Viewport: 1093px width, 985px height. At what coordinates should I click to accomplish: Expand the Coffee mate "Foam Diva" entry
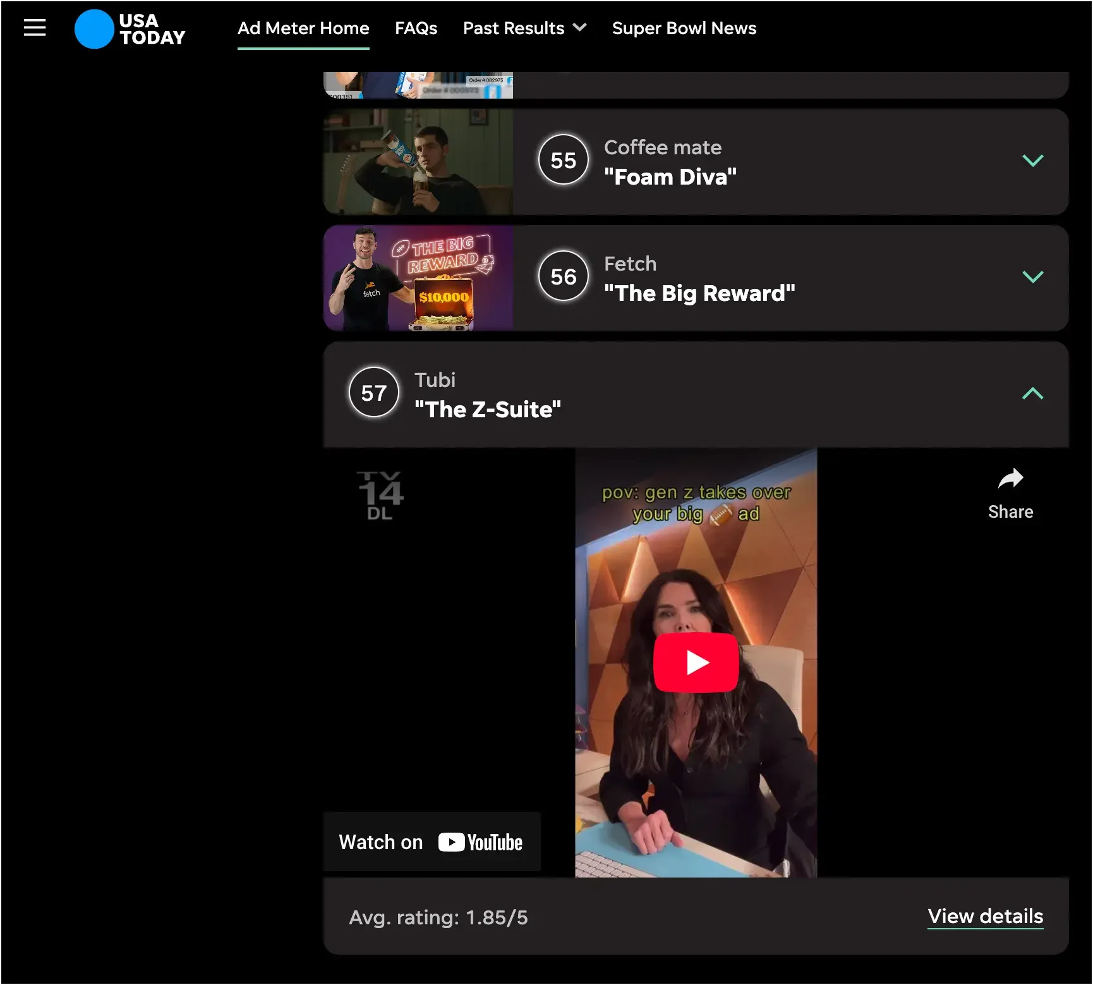coord(1032,161)
